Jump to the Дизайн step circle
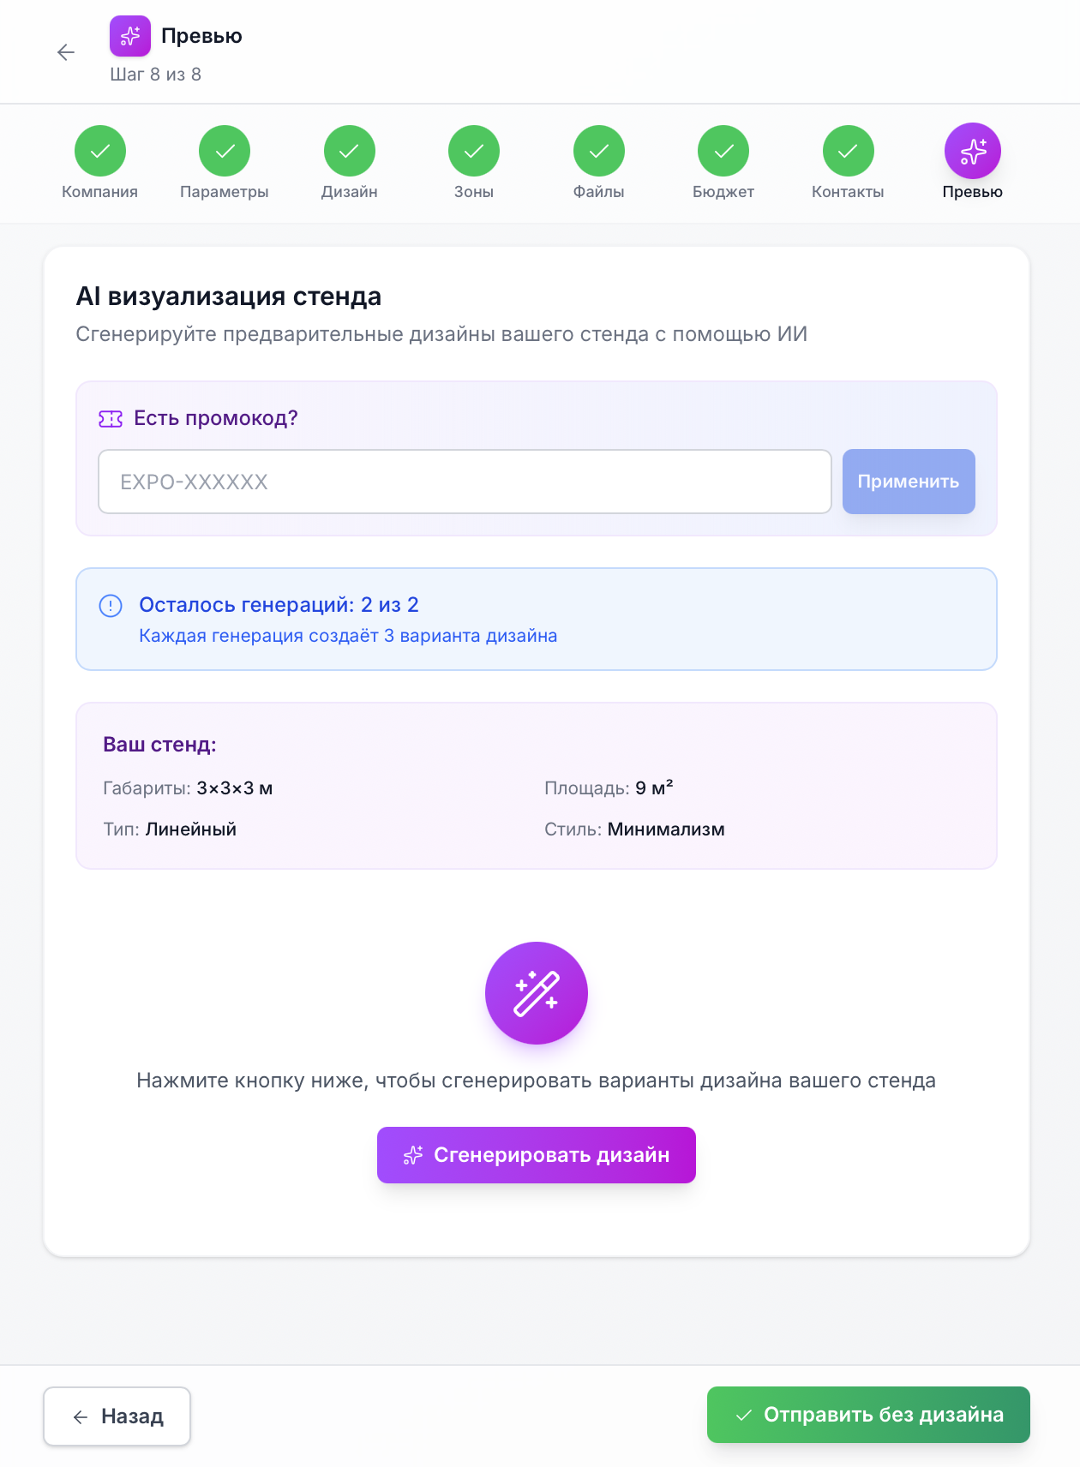This screenshot has width=1080, height=1467. point(350,151)
